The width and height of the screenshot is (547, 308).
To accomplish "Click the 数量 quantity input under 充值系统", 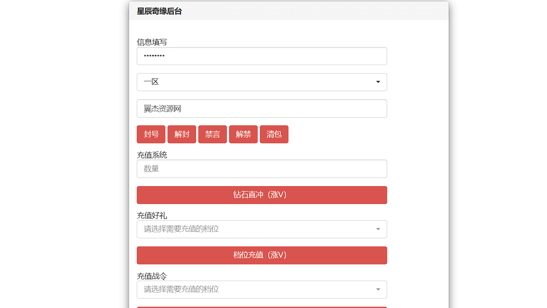I will [x=262, y=169].
